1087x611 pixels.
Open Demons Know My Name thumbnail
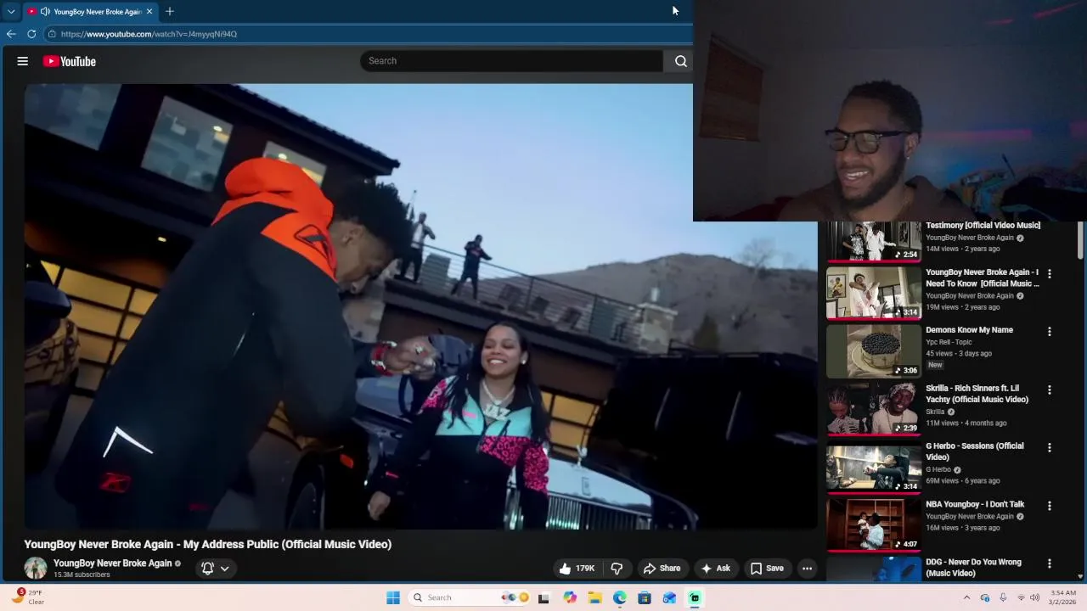point(873,350)
